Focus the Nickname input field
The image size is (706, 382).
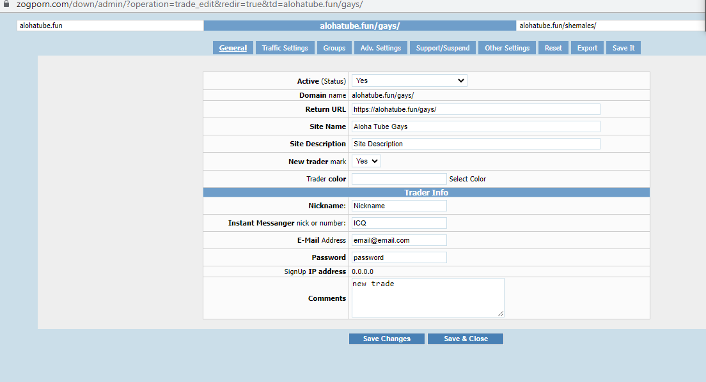pyautogui.click(x=399, y=206)
